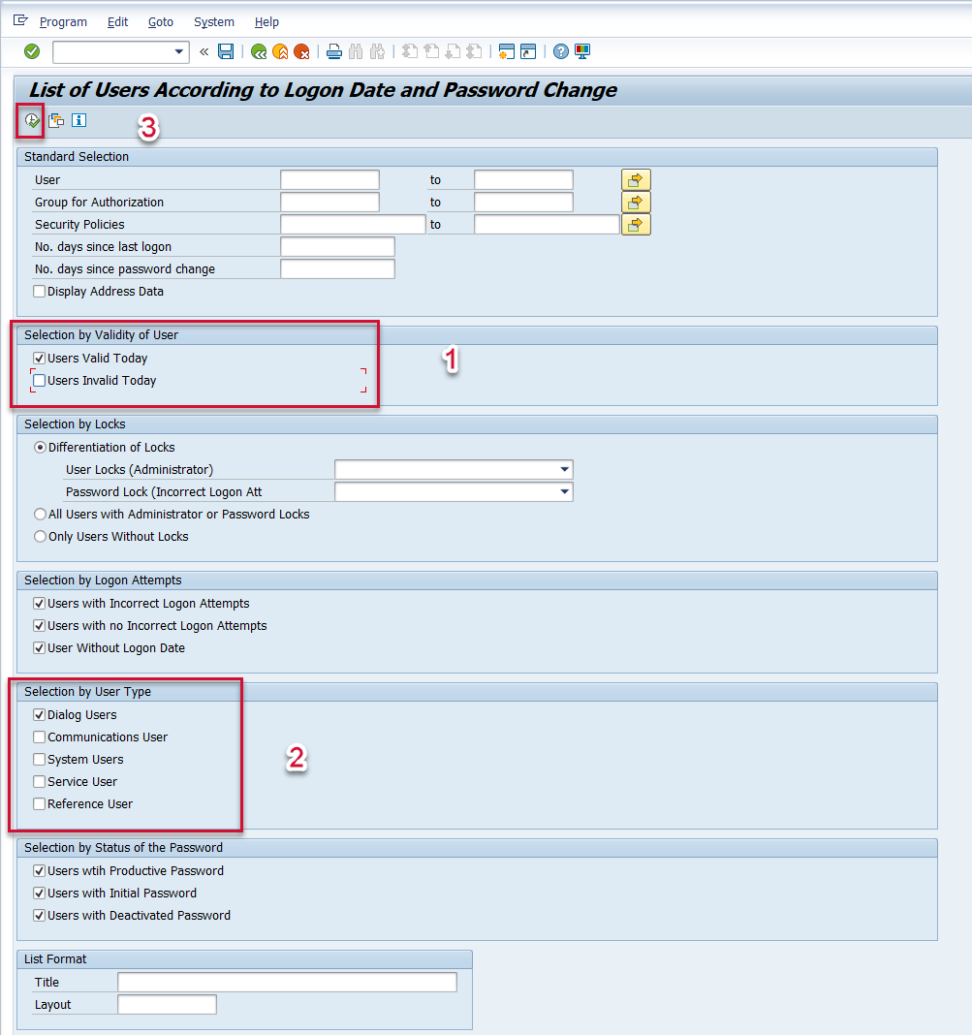Tick the System Users checkbox

point(40,760)
